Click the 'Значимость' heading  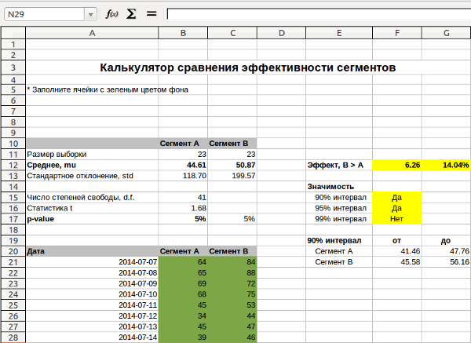(330, 187)
